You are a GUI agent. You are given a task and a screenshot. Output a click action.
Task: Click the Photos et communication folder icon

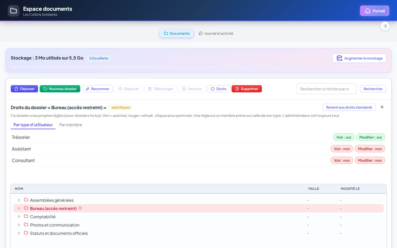[x=26, y=225]
